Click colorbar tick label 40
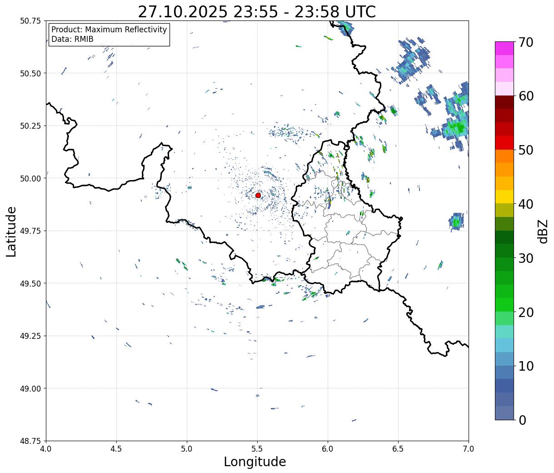The height and width of the screenshot is (473, 554). [525, 204]
